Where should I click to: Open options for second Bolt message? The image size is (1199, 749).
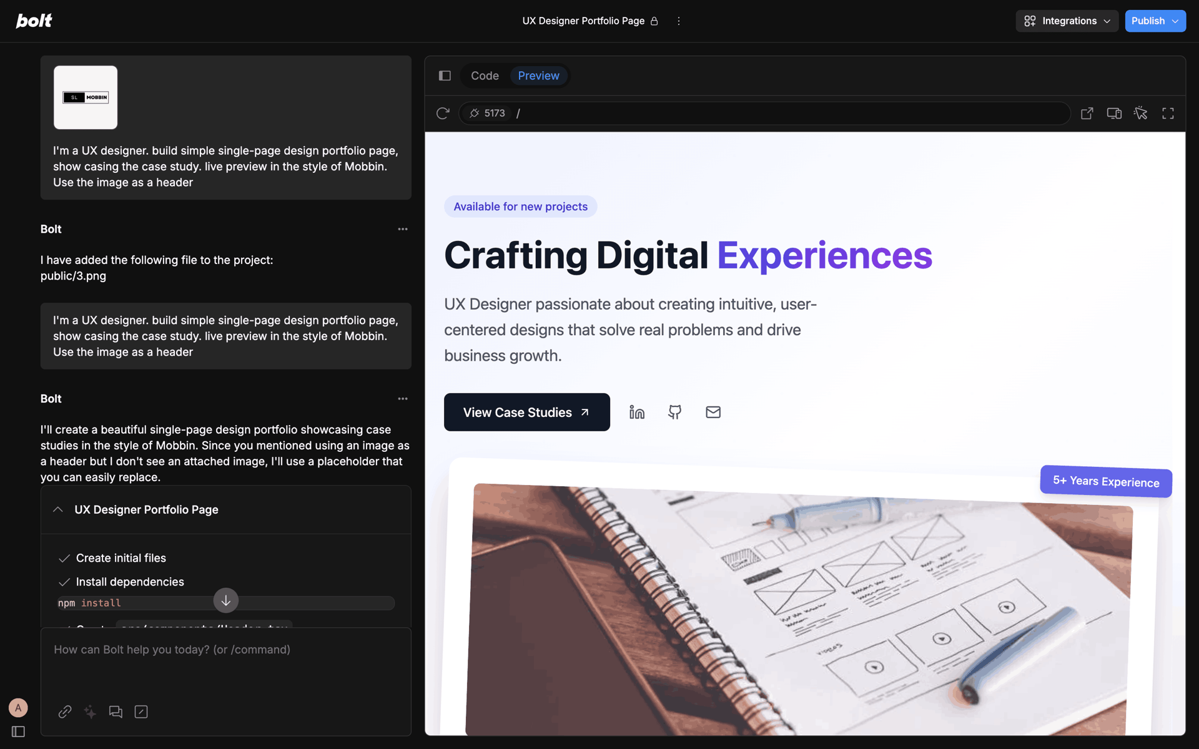pos(403,399)
